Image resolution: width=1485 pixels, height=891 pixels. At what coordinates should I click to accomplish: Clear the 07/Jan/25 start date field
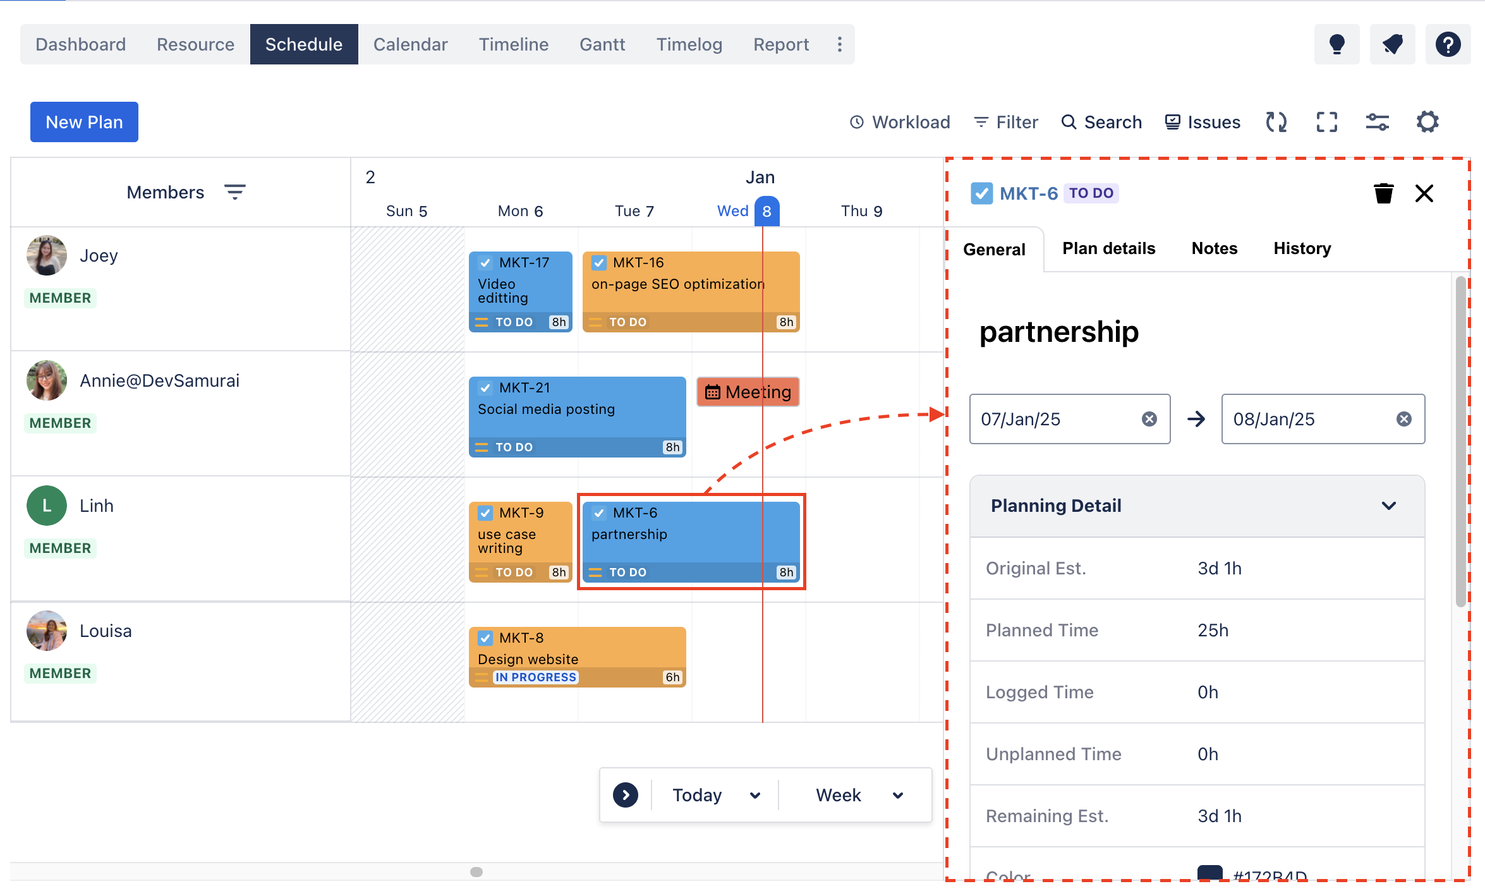(1149, 419)
